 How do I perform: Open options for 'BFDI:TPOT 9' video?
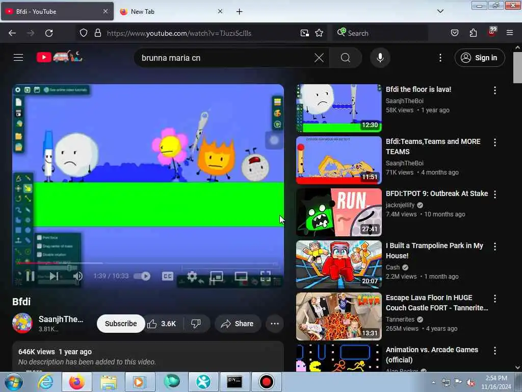tap(494, 194)
